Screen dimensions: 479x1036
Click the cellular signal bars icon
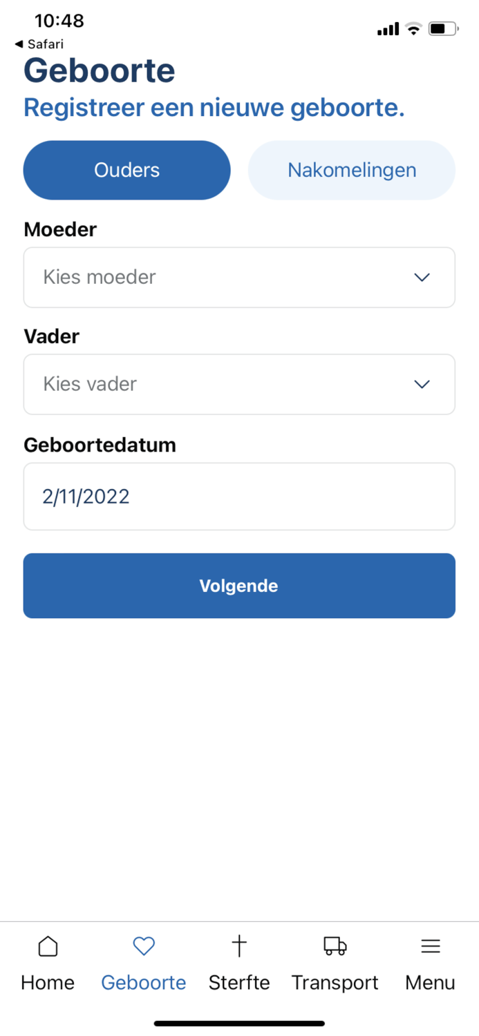(x=388, y=29)
